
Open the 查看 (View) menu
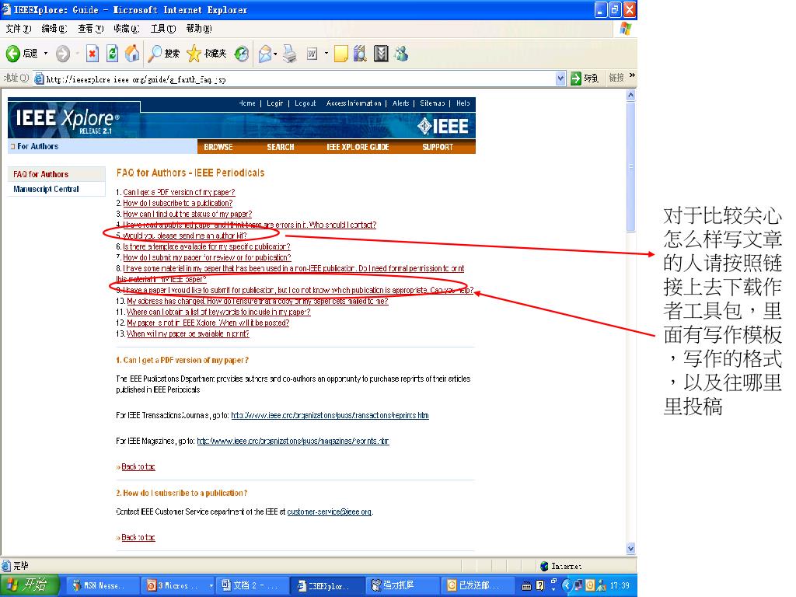(x=90, y=29)
